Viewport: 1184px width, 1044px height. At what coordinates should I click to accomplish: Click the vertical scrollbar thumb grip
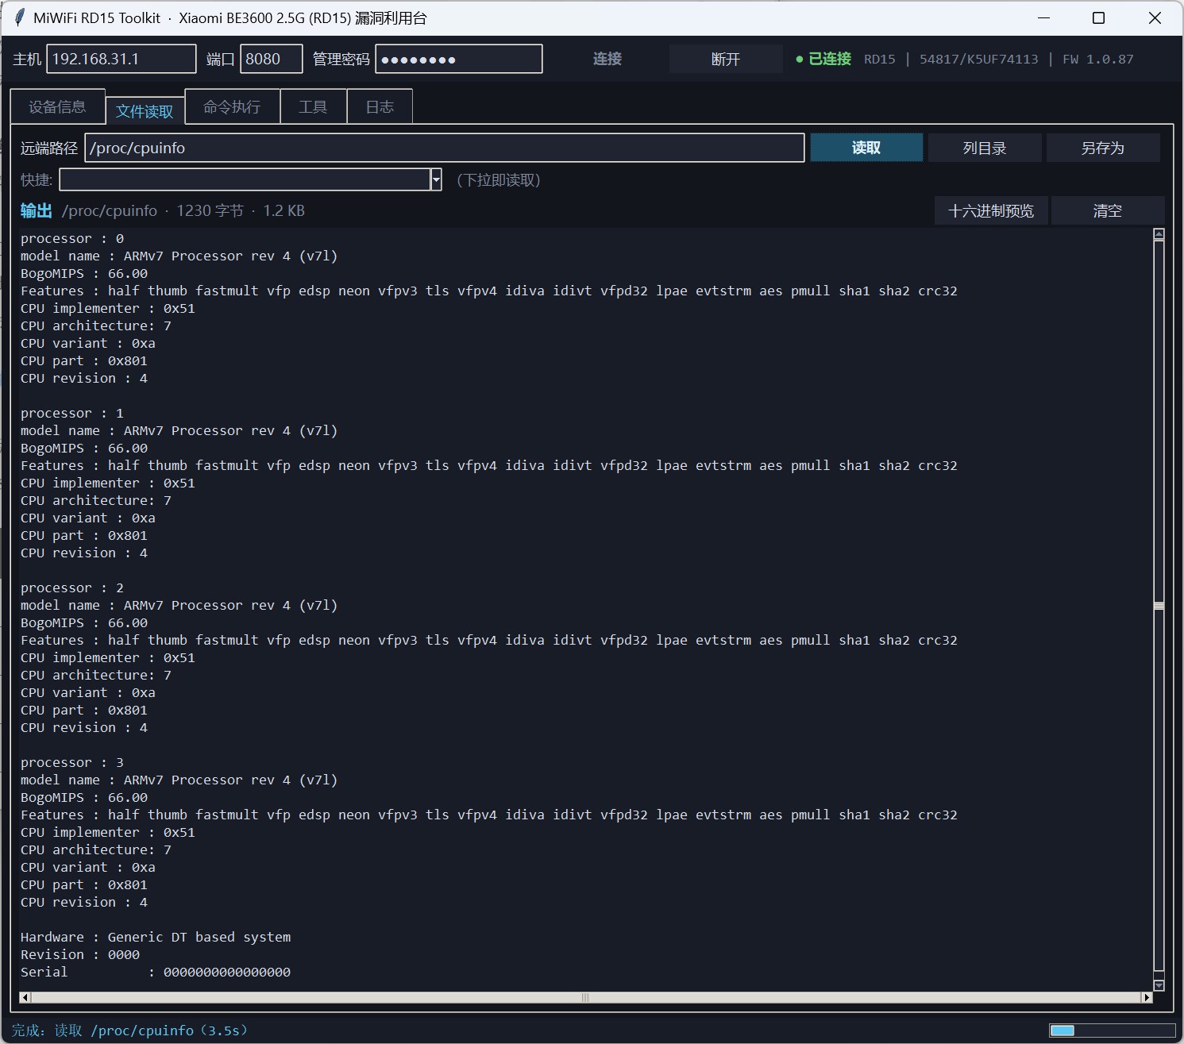coord(1159,606)
